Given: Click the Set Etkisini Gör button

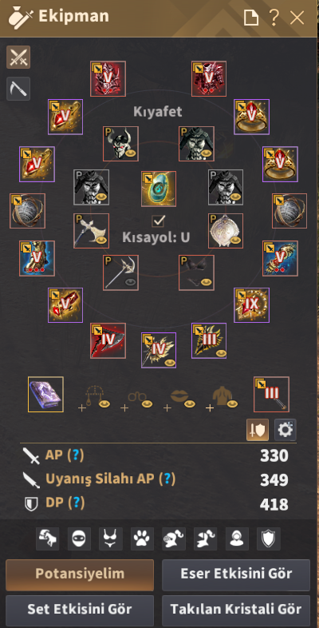Looking at the screenshot, I should click(80, 610).
